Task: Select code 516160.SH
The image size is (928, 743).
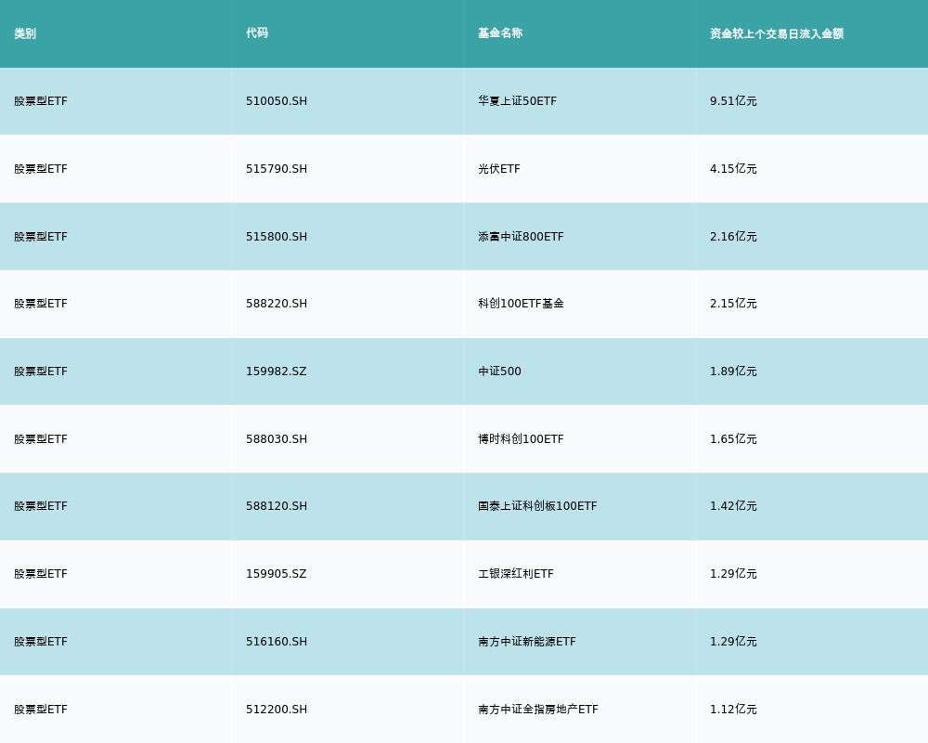Action: click(x=277, y=642)
